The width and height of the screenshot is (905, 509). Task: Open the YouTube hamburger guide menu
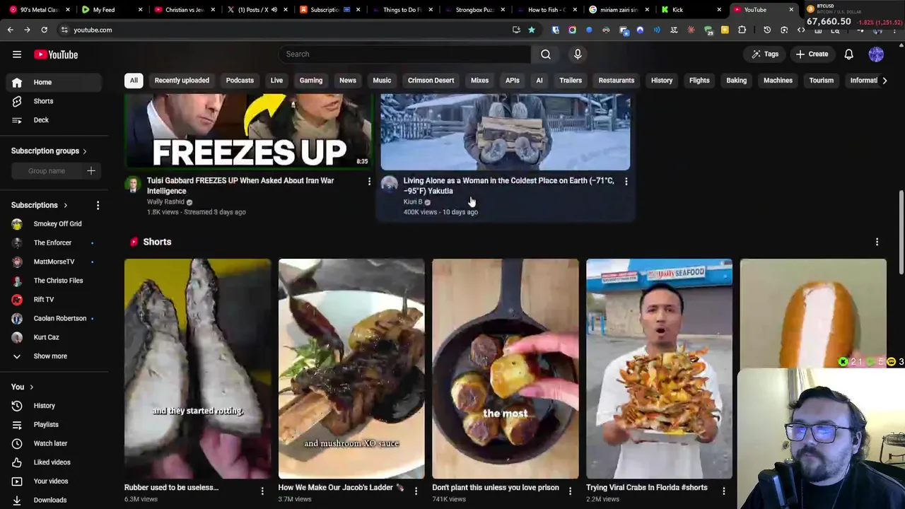point(17,54)
